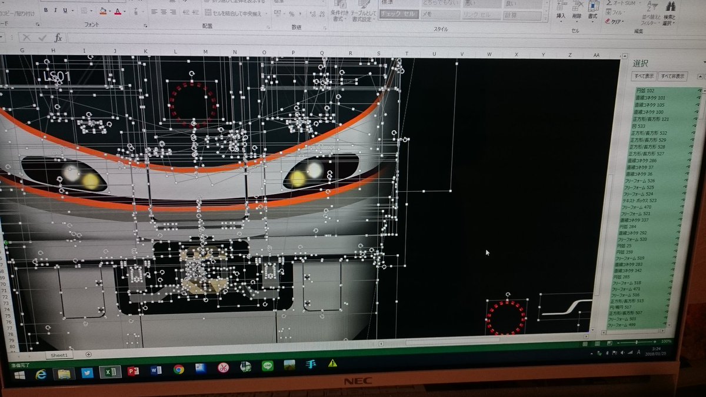Image resolution: width=706 pixels, height=397 pixels.
Task: Toggle bold formatting in the Font group
Action: coord(46,11)
